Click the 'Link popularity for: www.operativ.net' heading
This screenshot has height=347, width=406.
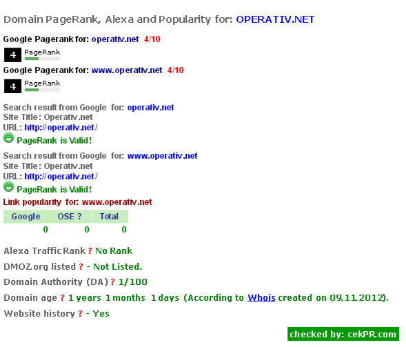(77, 202)
